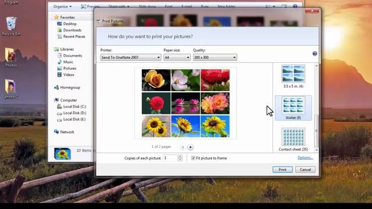Close the Print Pictures dialog
Screen dimensions: 372x209
(312, 10)
